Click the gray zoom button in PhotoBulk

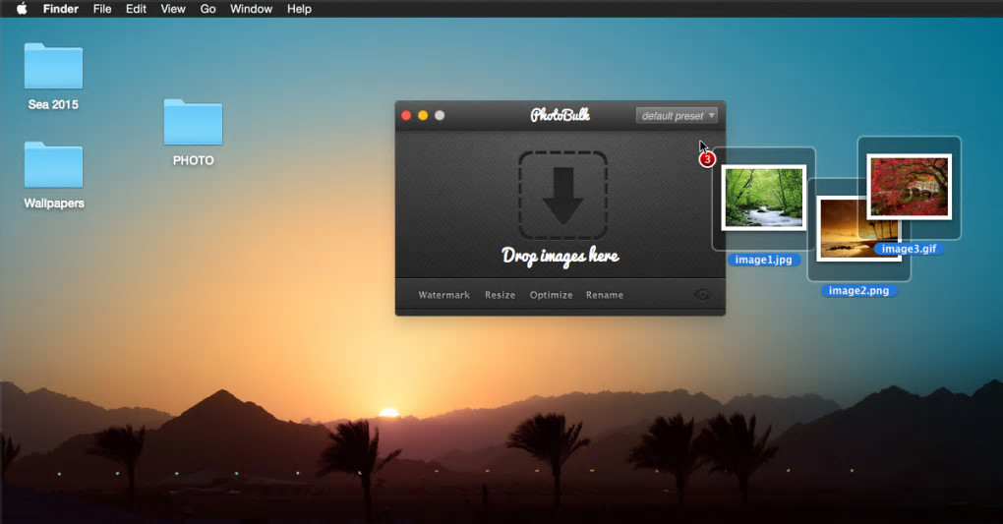tap(440, 116)
